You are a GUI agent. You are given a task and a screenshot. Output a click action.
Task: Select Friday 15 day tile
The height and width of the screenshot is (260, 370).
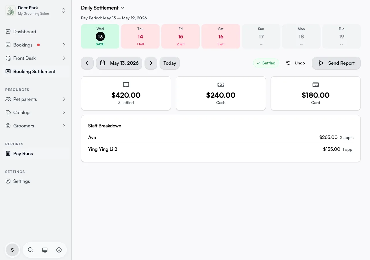click(x=180, y=36)
